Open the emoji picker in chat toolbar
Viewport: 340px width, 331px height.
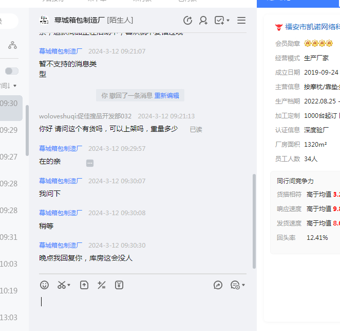coord(45,285)
